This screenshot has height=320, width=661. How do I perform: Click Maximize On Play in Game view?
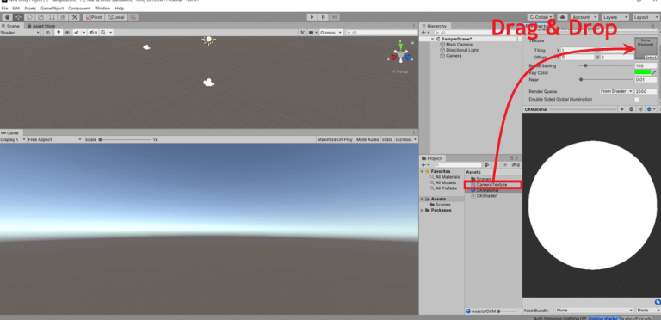coord(335,139)
